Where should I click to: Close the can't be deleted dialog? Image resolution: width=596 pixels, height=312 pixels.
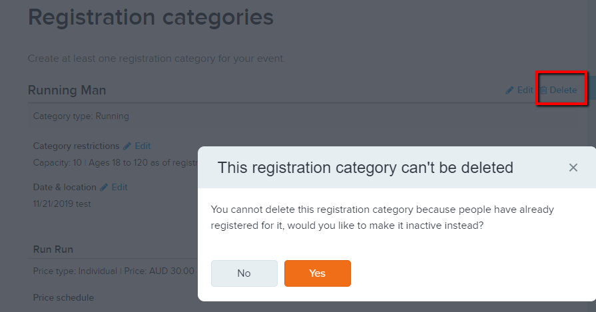pos(573,168)
